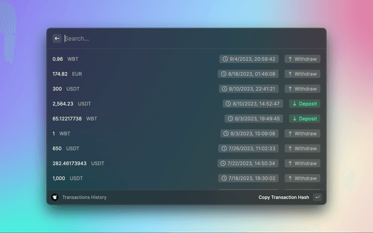Click the Deposit tag for 65.12217738 WBT
Viewport: 373px width, 233px height.
pos(304,119)
